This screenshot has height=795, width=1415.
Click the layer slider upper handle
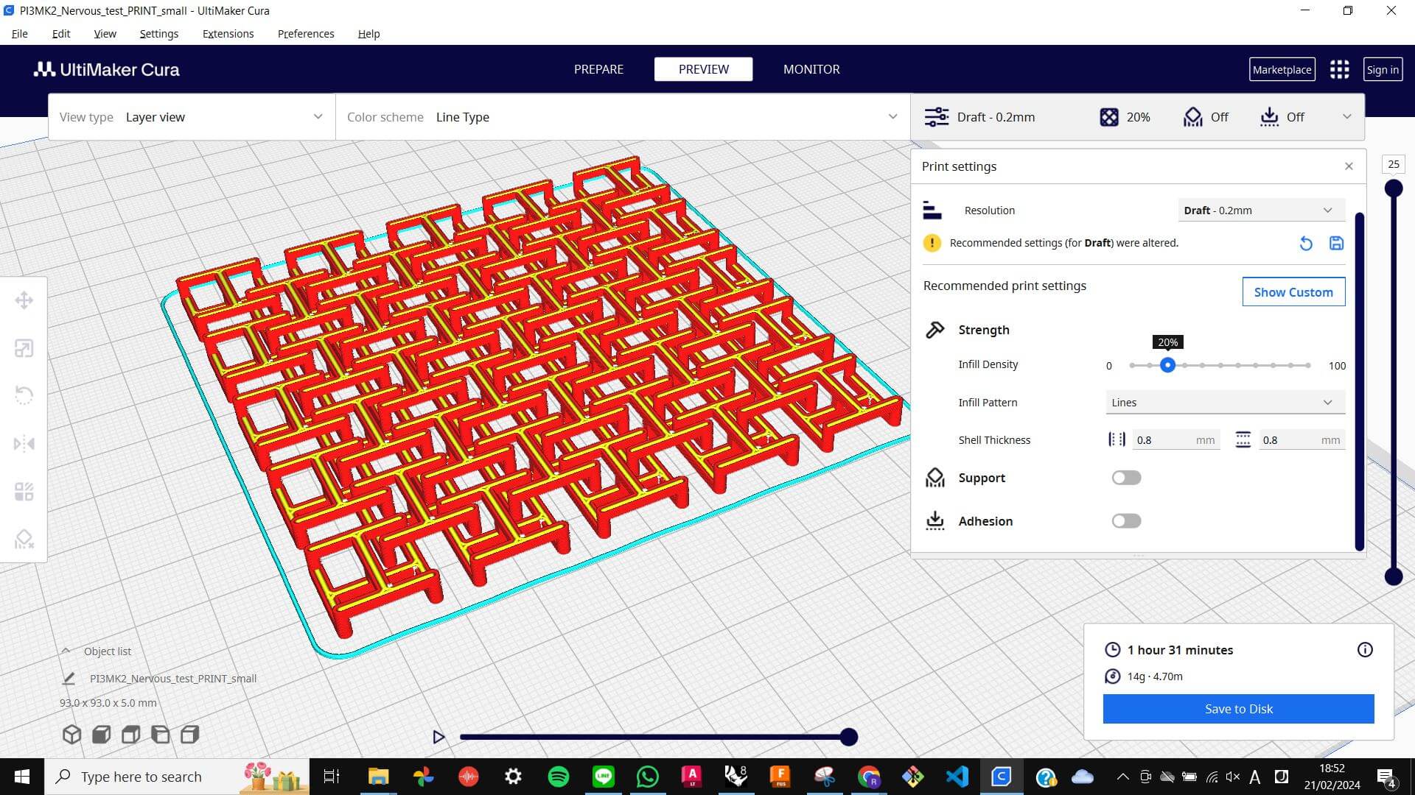tap(1393, 188)
